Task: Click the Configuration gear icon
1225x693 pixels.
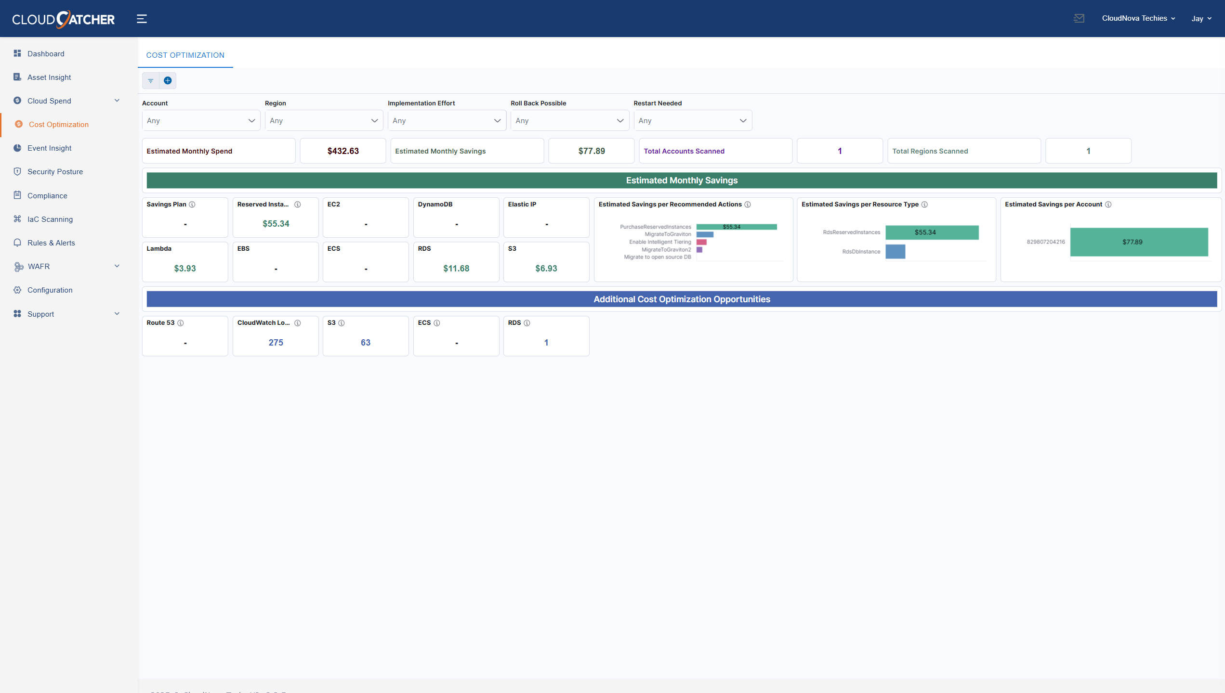Action: [x=17, y=290]
